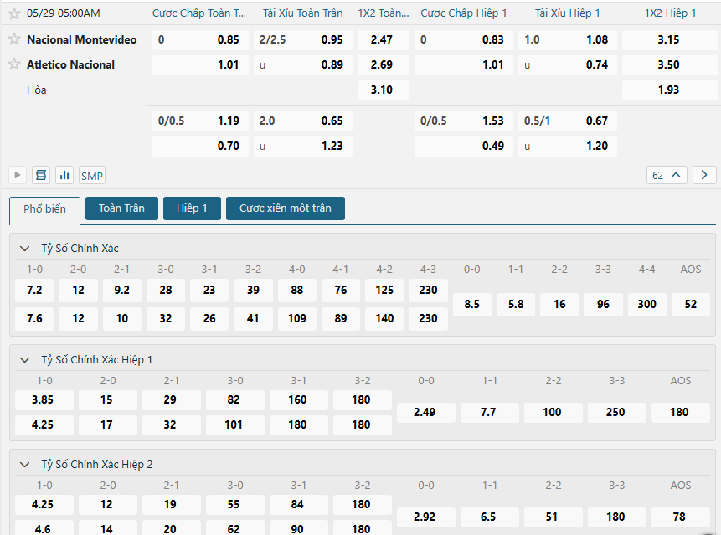Collapse Tỷ Số Chính Xác Hiệp 2 section
This screenshot has width=721, height=535.
24,464
